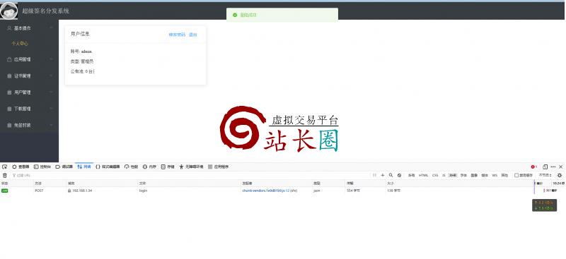Click the plus icon in network toolbar
Screen dimensions: 566x259
coord(383,176)
